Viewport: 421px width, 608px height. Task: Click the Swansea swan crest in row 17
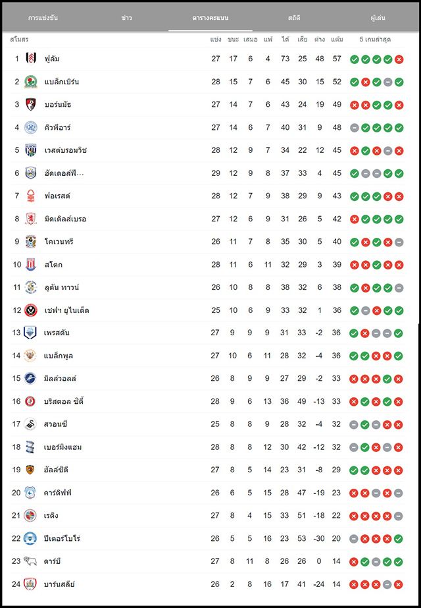pos(30,424)
